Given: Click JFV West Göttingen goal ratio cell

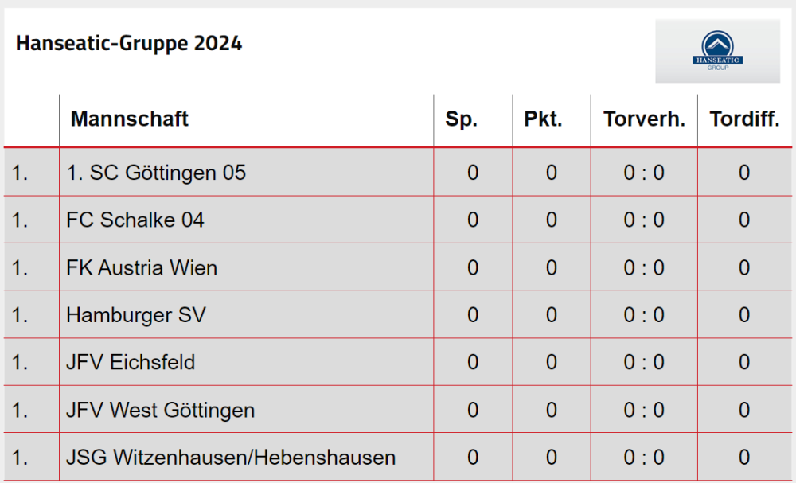Looking at the screenshot, I should (644, 410).
